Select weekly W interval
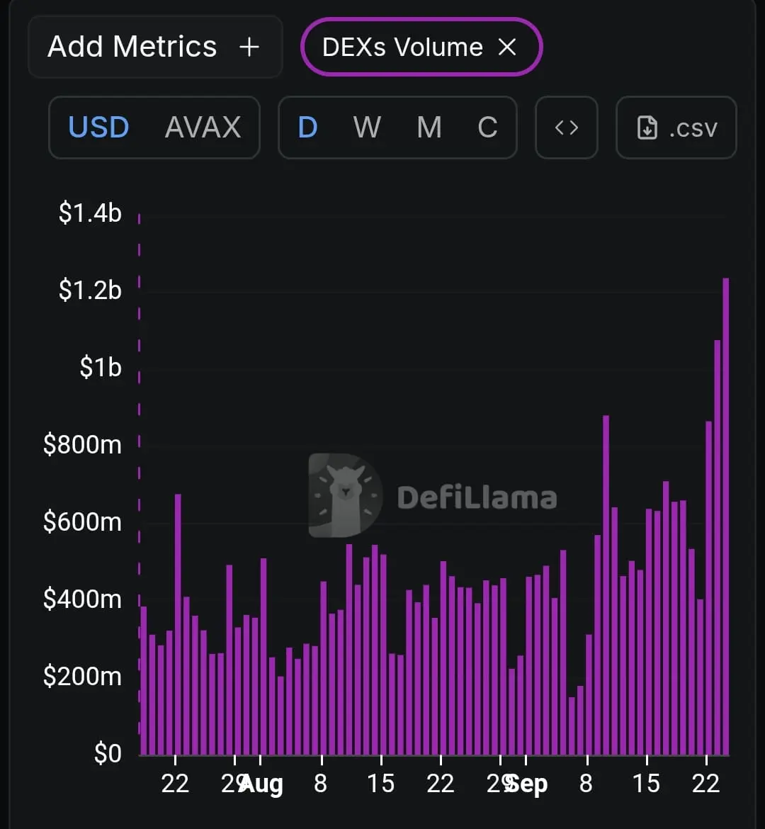Screen dimensions: 765x829 click(x=367, y=128)
